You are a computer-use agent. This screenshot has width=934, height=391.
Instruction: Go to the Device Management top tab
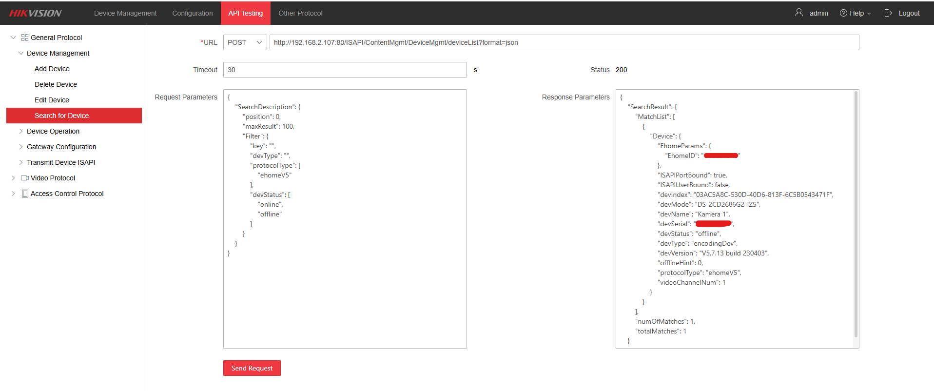tap(125, 13)
